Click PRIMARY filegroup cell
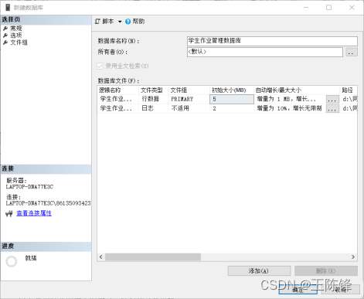The height and width of the screenshot is (299, 364). tap(189, 99)
